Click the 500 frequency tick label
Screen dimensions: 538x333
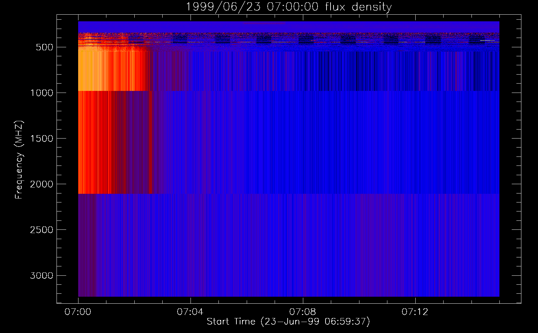pyautogui.click(x=45, y=47)
